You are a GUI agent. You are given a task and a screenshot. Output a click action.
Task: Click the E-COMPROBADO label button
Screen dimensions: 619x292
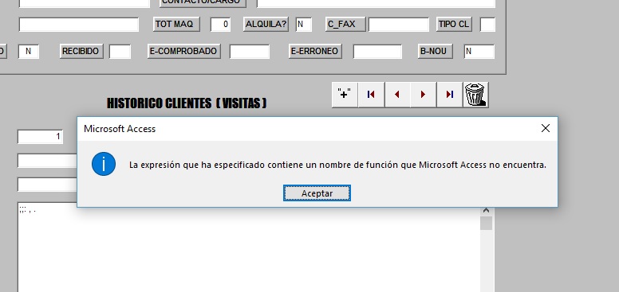(x=184, y=51)
